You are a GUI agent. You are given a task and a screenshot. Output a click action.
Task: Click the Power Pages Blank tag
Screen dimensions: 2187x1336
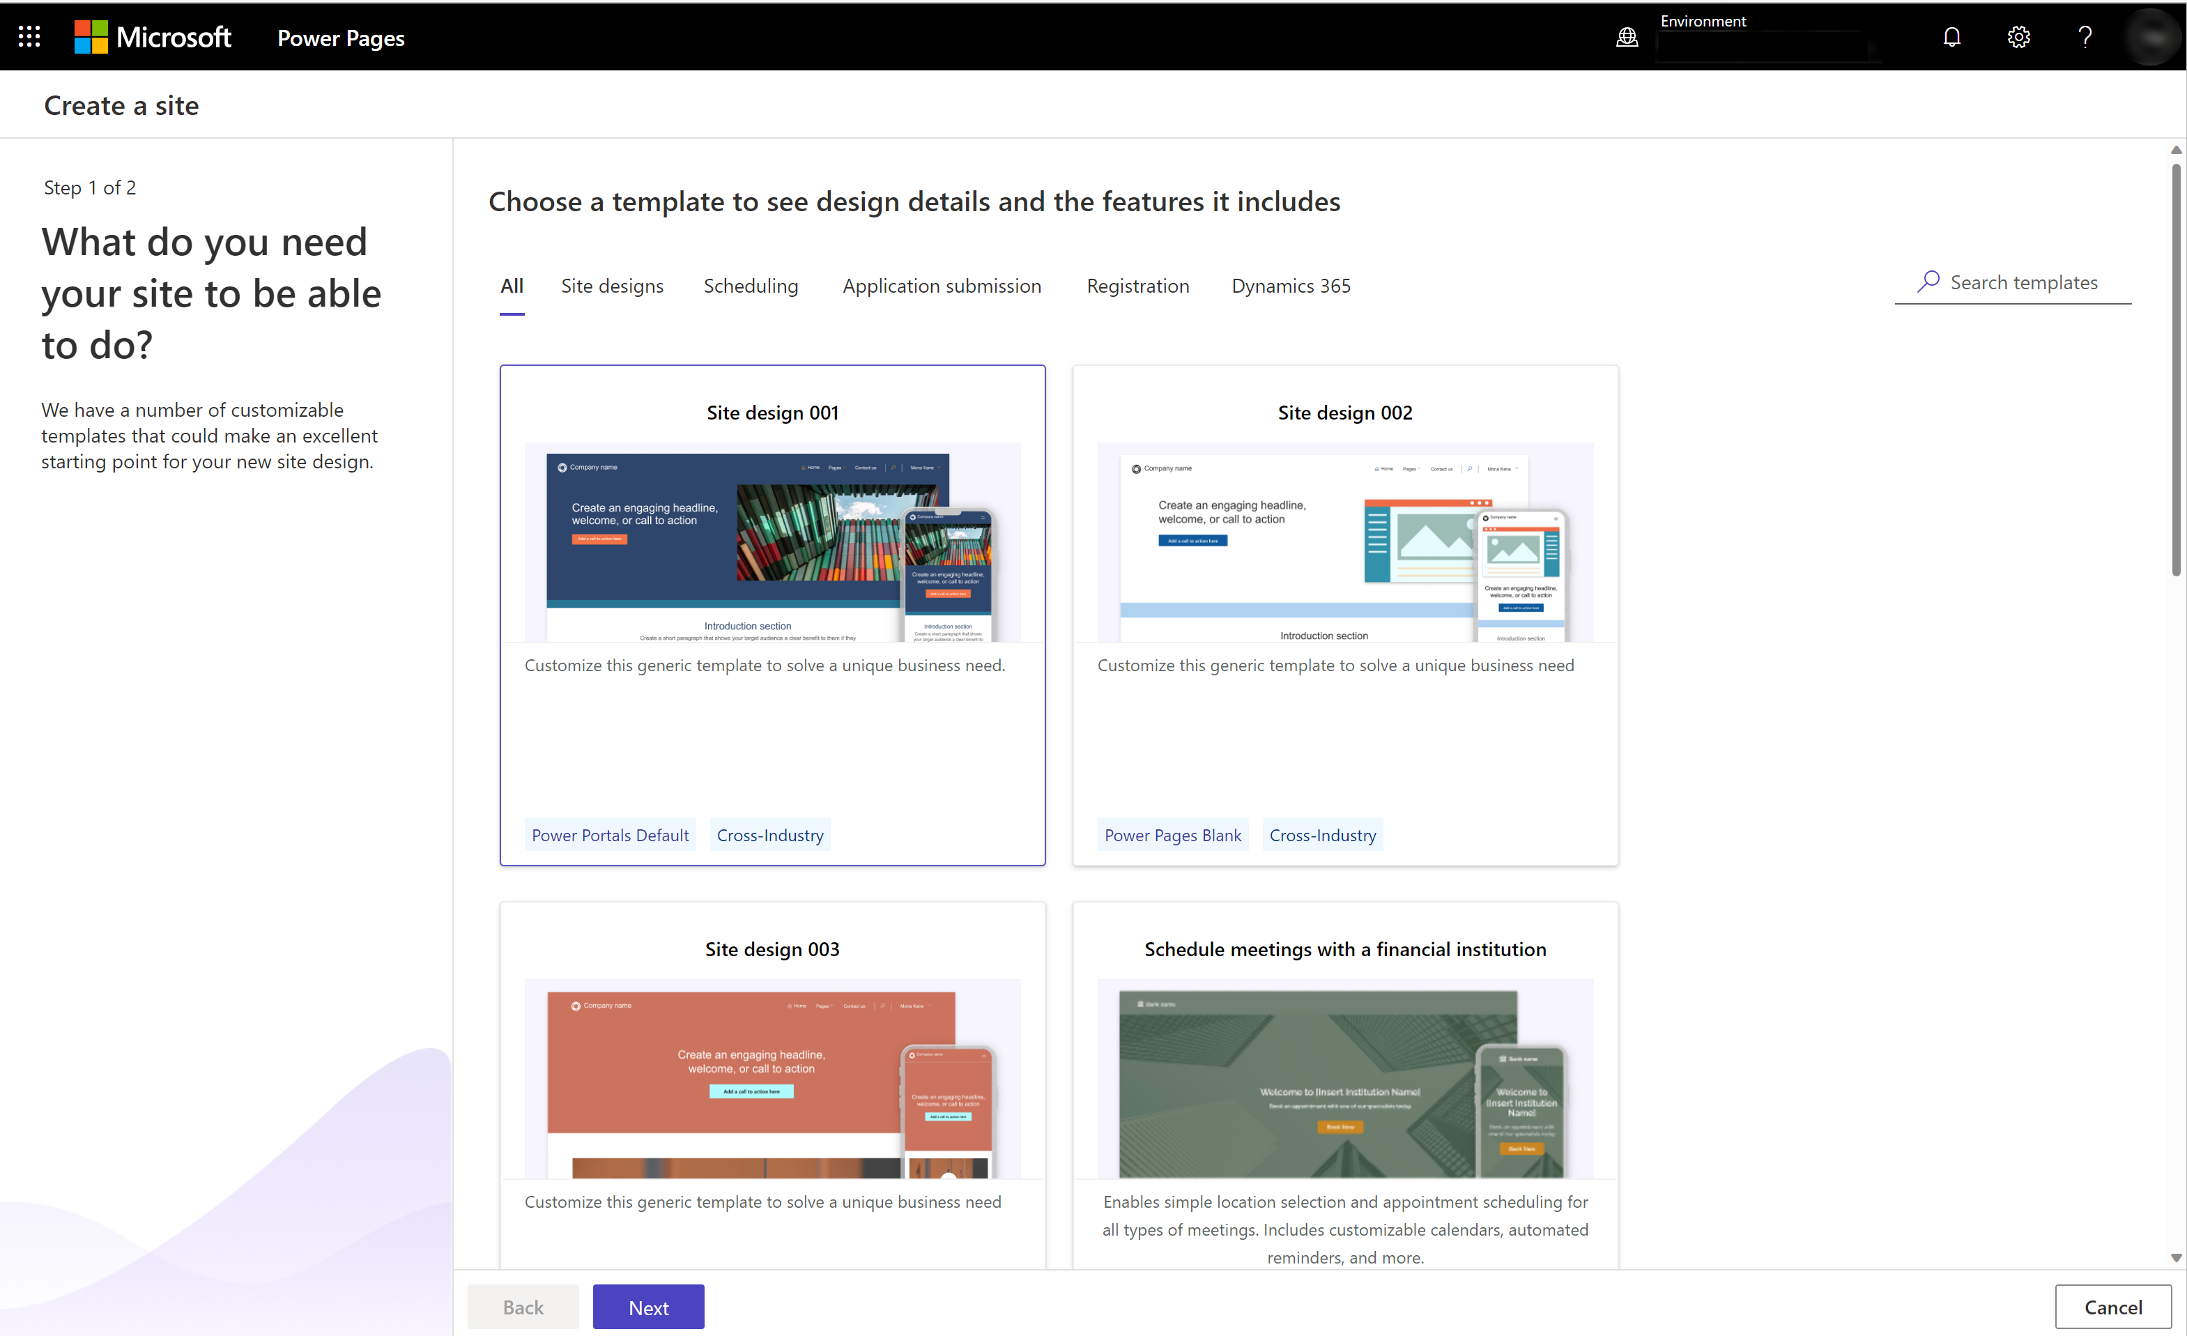1173,834
